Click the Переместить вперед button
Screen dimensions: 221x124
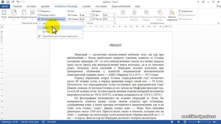pos(146,15)
